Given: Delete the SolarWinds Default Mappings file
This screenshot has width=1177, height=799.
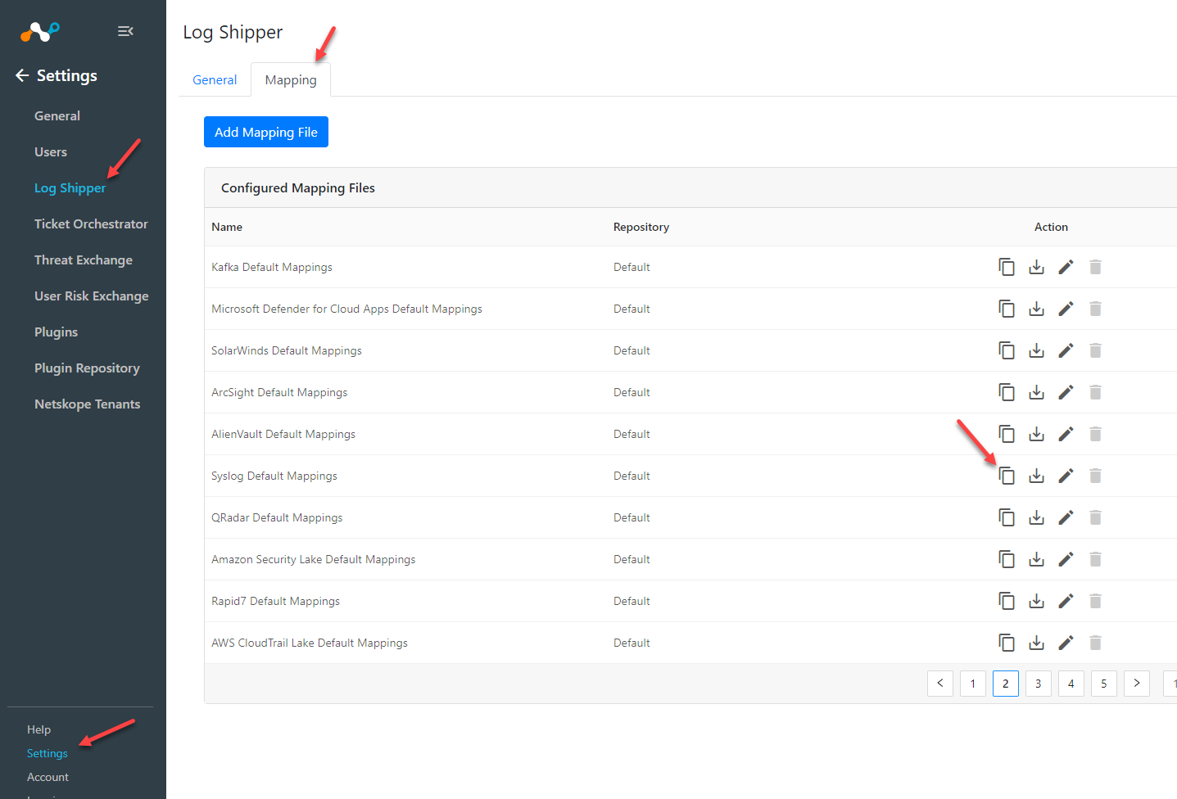Looking at the screenshot, I should pos(1095,350).
